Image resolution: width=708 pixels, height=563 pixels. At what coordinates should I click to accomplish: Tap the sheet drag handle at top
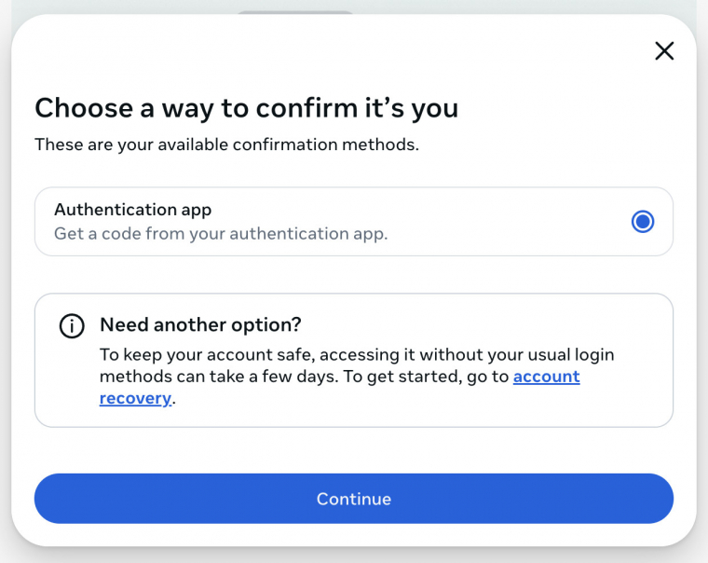(295, 12)
